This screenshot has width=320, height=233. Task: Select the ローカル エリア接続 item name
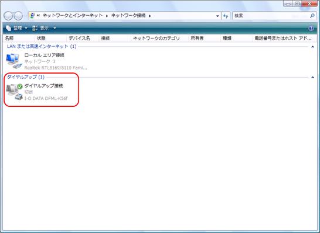coord(45,55)
